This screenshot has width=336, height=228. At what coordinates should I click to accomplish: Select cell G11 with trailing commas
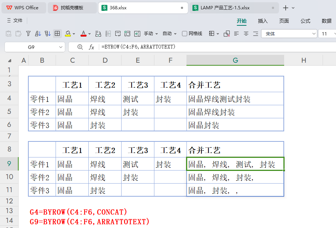[x=235, y=190]
